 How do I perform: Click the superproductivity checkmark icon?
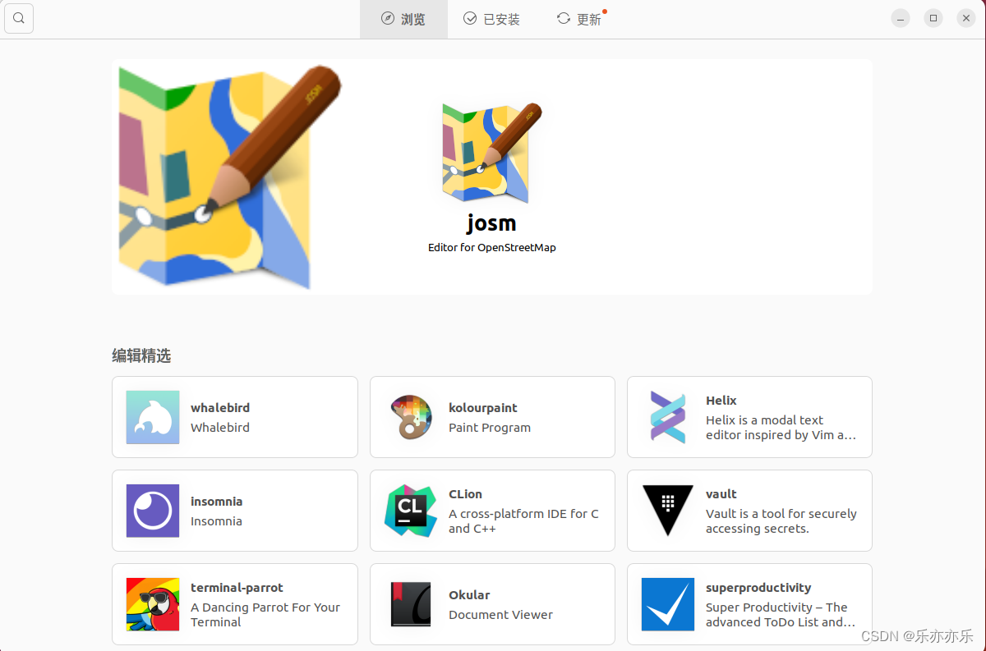[667, 604]
